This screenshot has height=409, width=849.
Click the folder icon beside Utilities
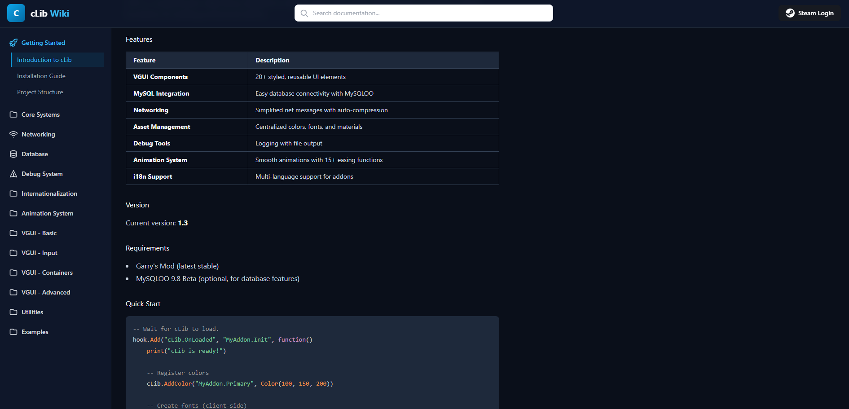[x=13, y=312]
